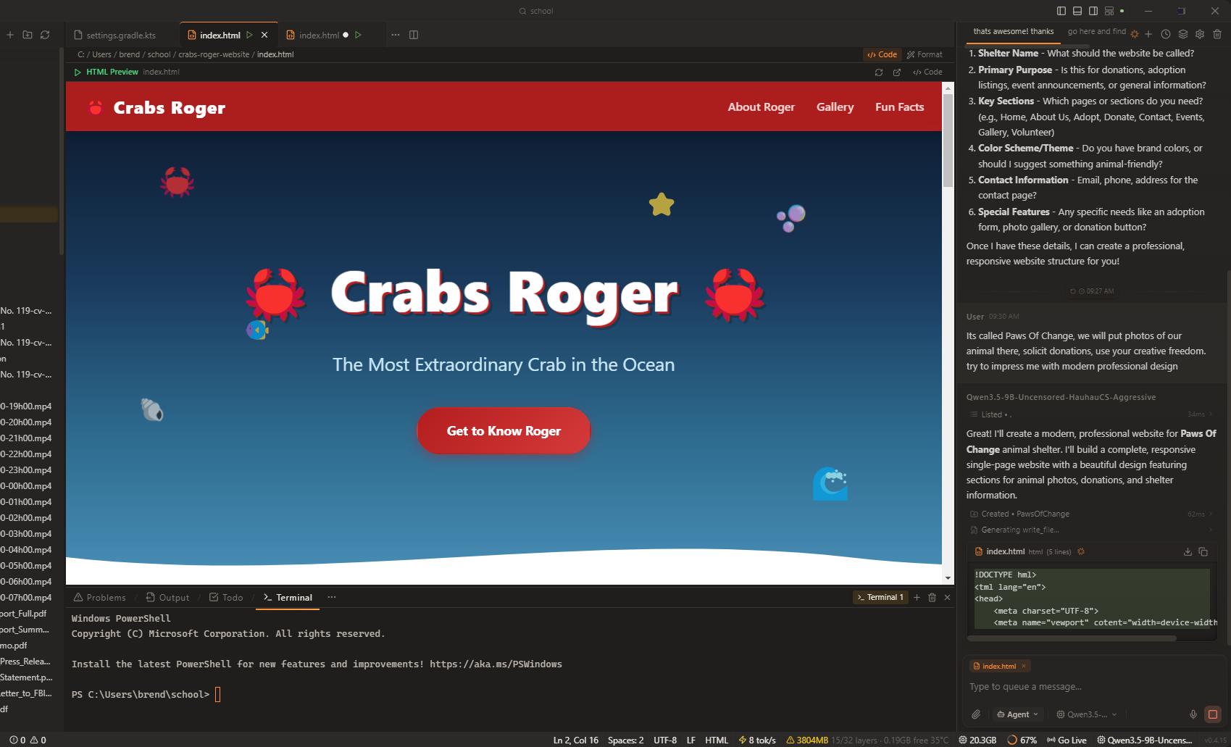Click the Code button in HTML Preview bar
The image size is (1231, 747).
(x=927, y=72)
